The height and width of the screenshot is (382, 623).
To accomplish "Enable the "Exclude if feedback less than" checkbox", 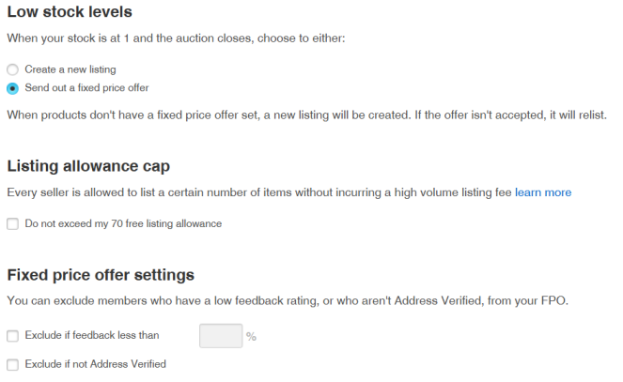I will click(12, 335).
